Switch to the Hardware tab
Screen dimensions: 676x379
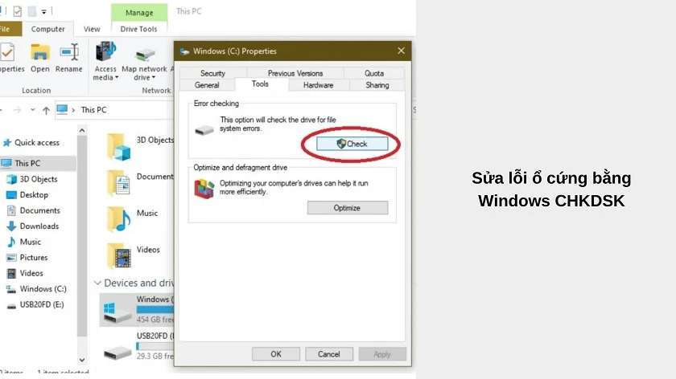(x=318, y=85)
